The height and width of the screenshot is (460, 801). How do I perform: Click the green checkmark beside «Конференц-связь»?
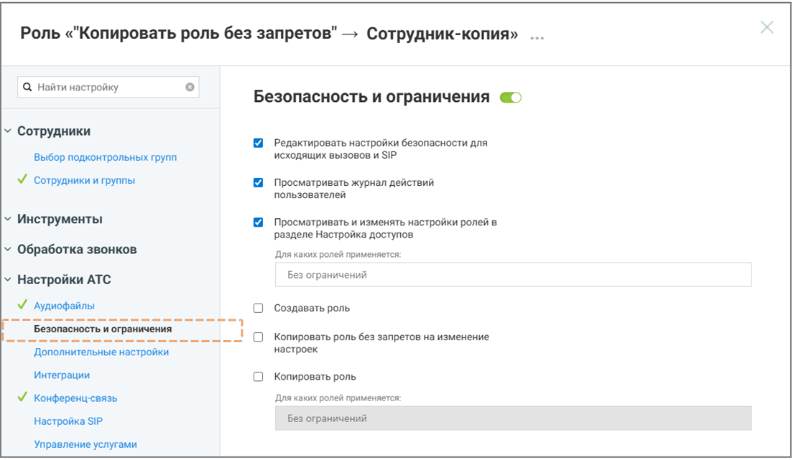(x=22, y=397)
